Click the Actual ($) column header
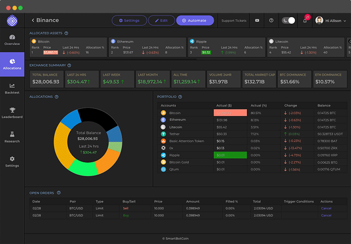 tap(224, 105)
